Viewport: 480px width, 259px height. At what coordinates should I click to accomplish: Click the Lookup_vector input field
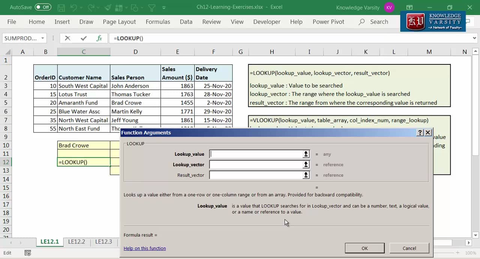coord(256,165)
